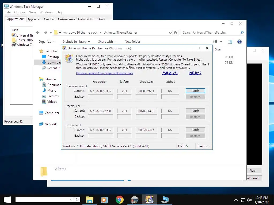Screen dimensions: 274x205
Task: Click the Patch button for uxtheme.dll
Action: coord(195,130)
